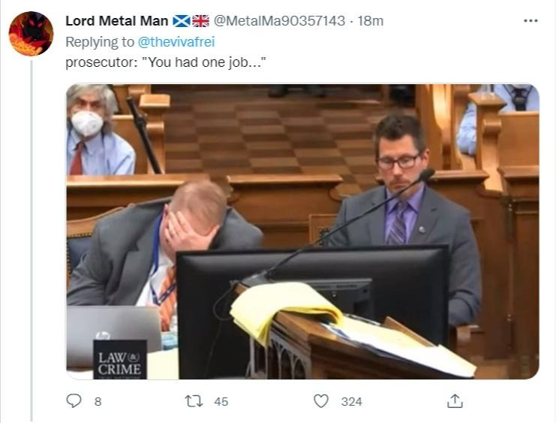The width and height of the screenshot is (559, 423).
Task: Click the reply count 8
Action: click(98, 401)
